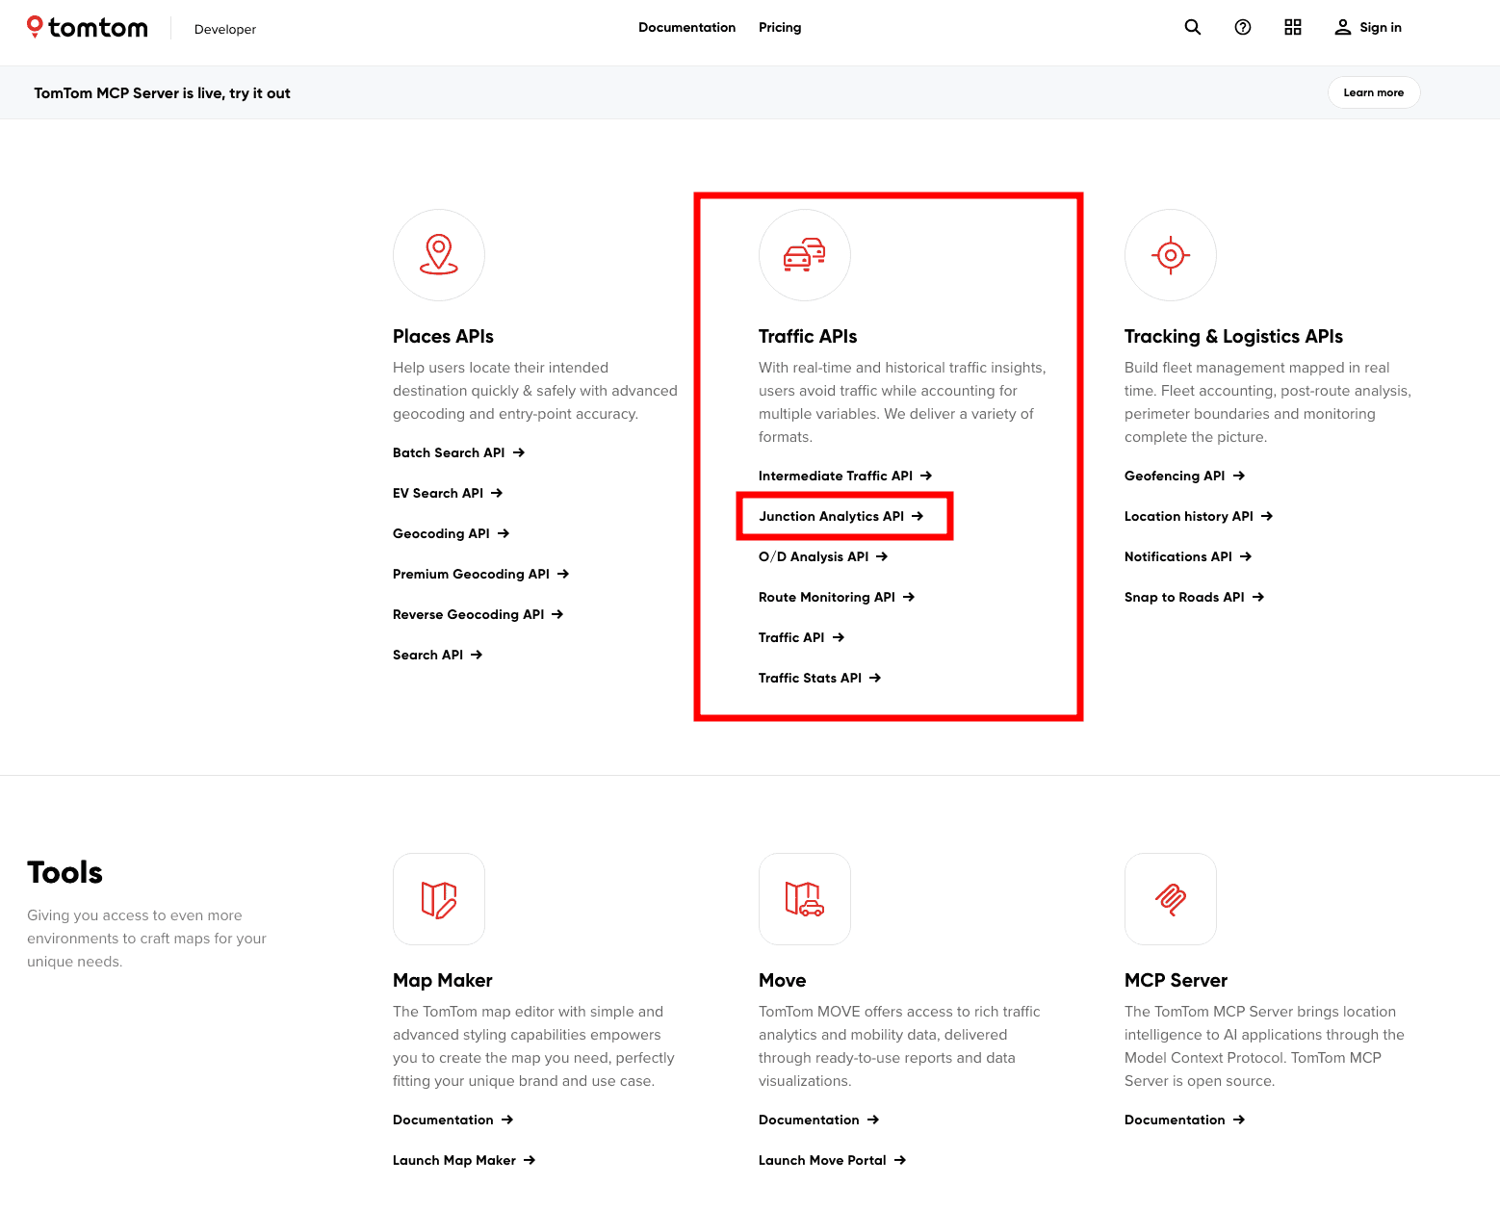Click the Tracking & Logistics target icon
Viewport: 1500px width, 1210px height.
point(1170,255)
